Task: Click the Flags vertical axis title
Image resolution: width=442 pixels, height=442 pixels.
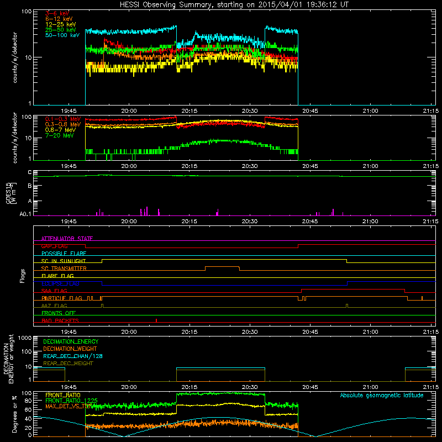Action: pos(23,276)
